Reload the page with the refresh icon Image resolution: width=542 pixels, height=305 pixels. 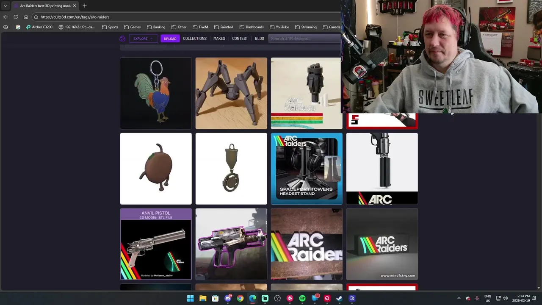(16, 17)
